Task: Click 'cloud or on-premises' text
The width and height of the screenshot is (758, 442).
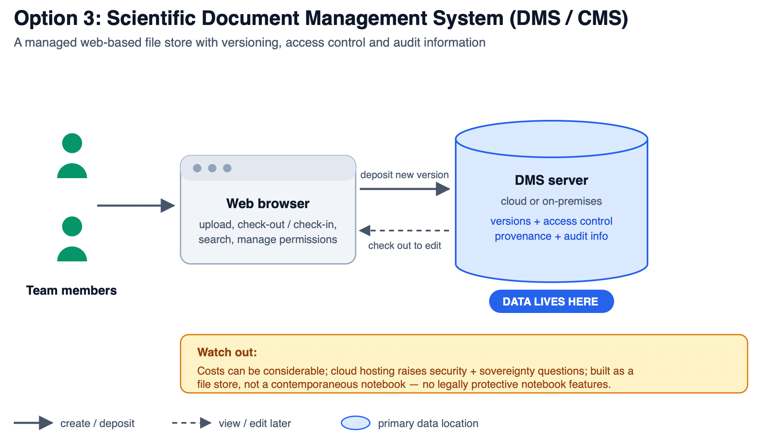Action: (551, 201)
